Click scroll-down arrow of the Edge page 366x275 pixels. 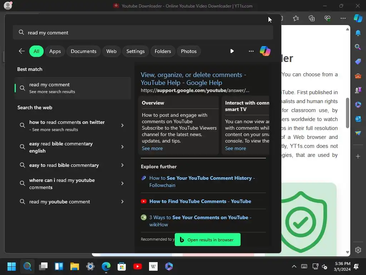pos(347,252)
